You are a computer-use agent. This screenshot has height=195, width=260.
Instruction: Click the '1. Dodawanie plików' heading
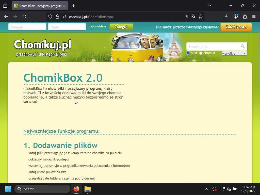(x=61, y=145)
